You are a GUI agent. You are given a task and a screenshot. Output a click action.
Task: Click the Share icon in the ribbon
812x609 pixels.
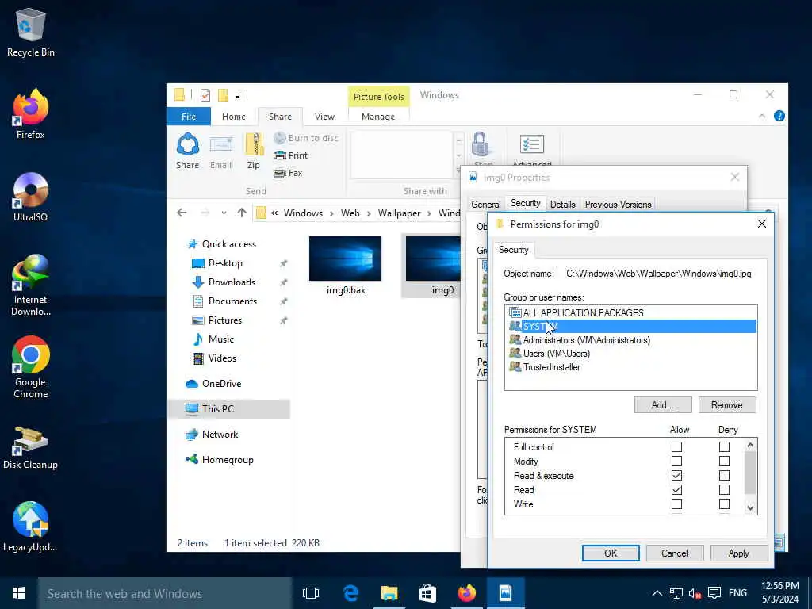(187, 151)
